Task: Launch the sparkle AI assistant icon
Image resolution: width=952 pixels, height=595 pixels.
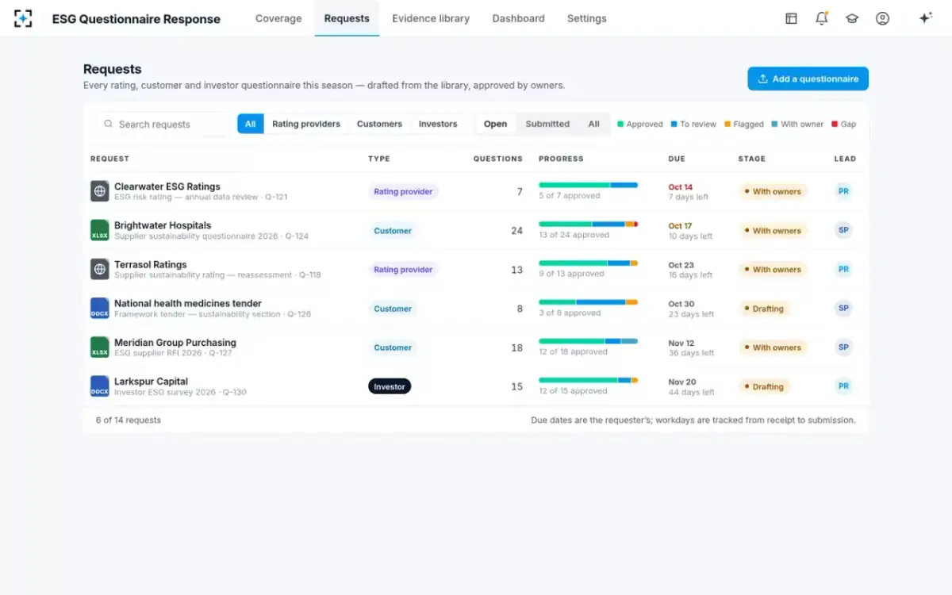Action: [x=925, y=18]
